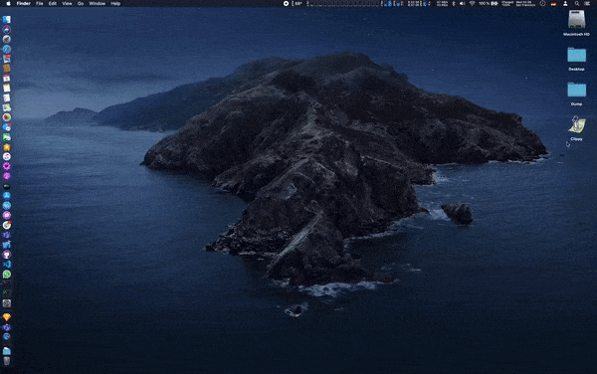The width and height of the screenshot is (597, 374).
Task: Open the Sketch app icon
Action: [x=7, y=317]
